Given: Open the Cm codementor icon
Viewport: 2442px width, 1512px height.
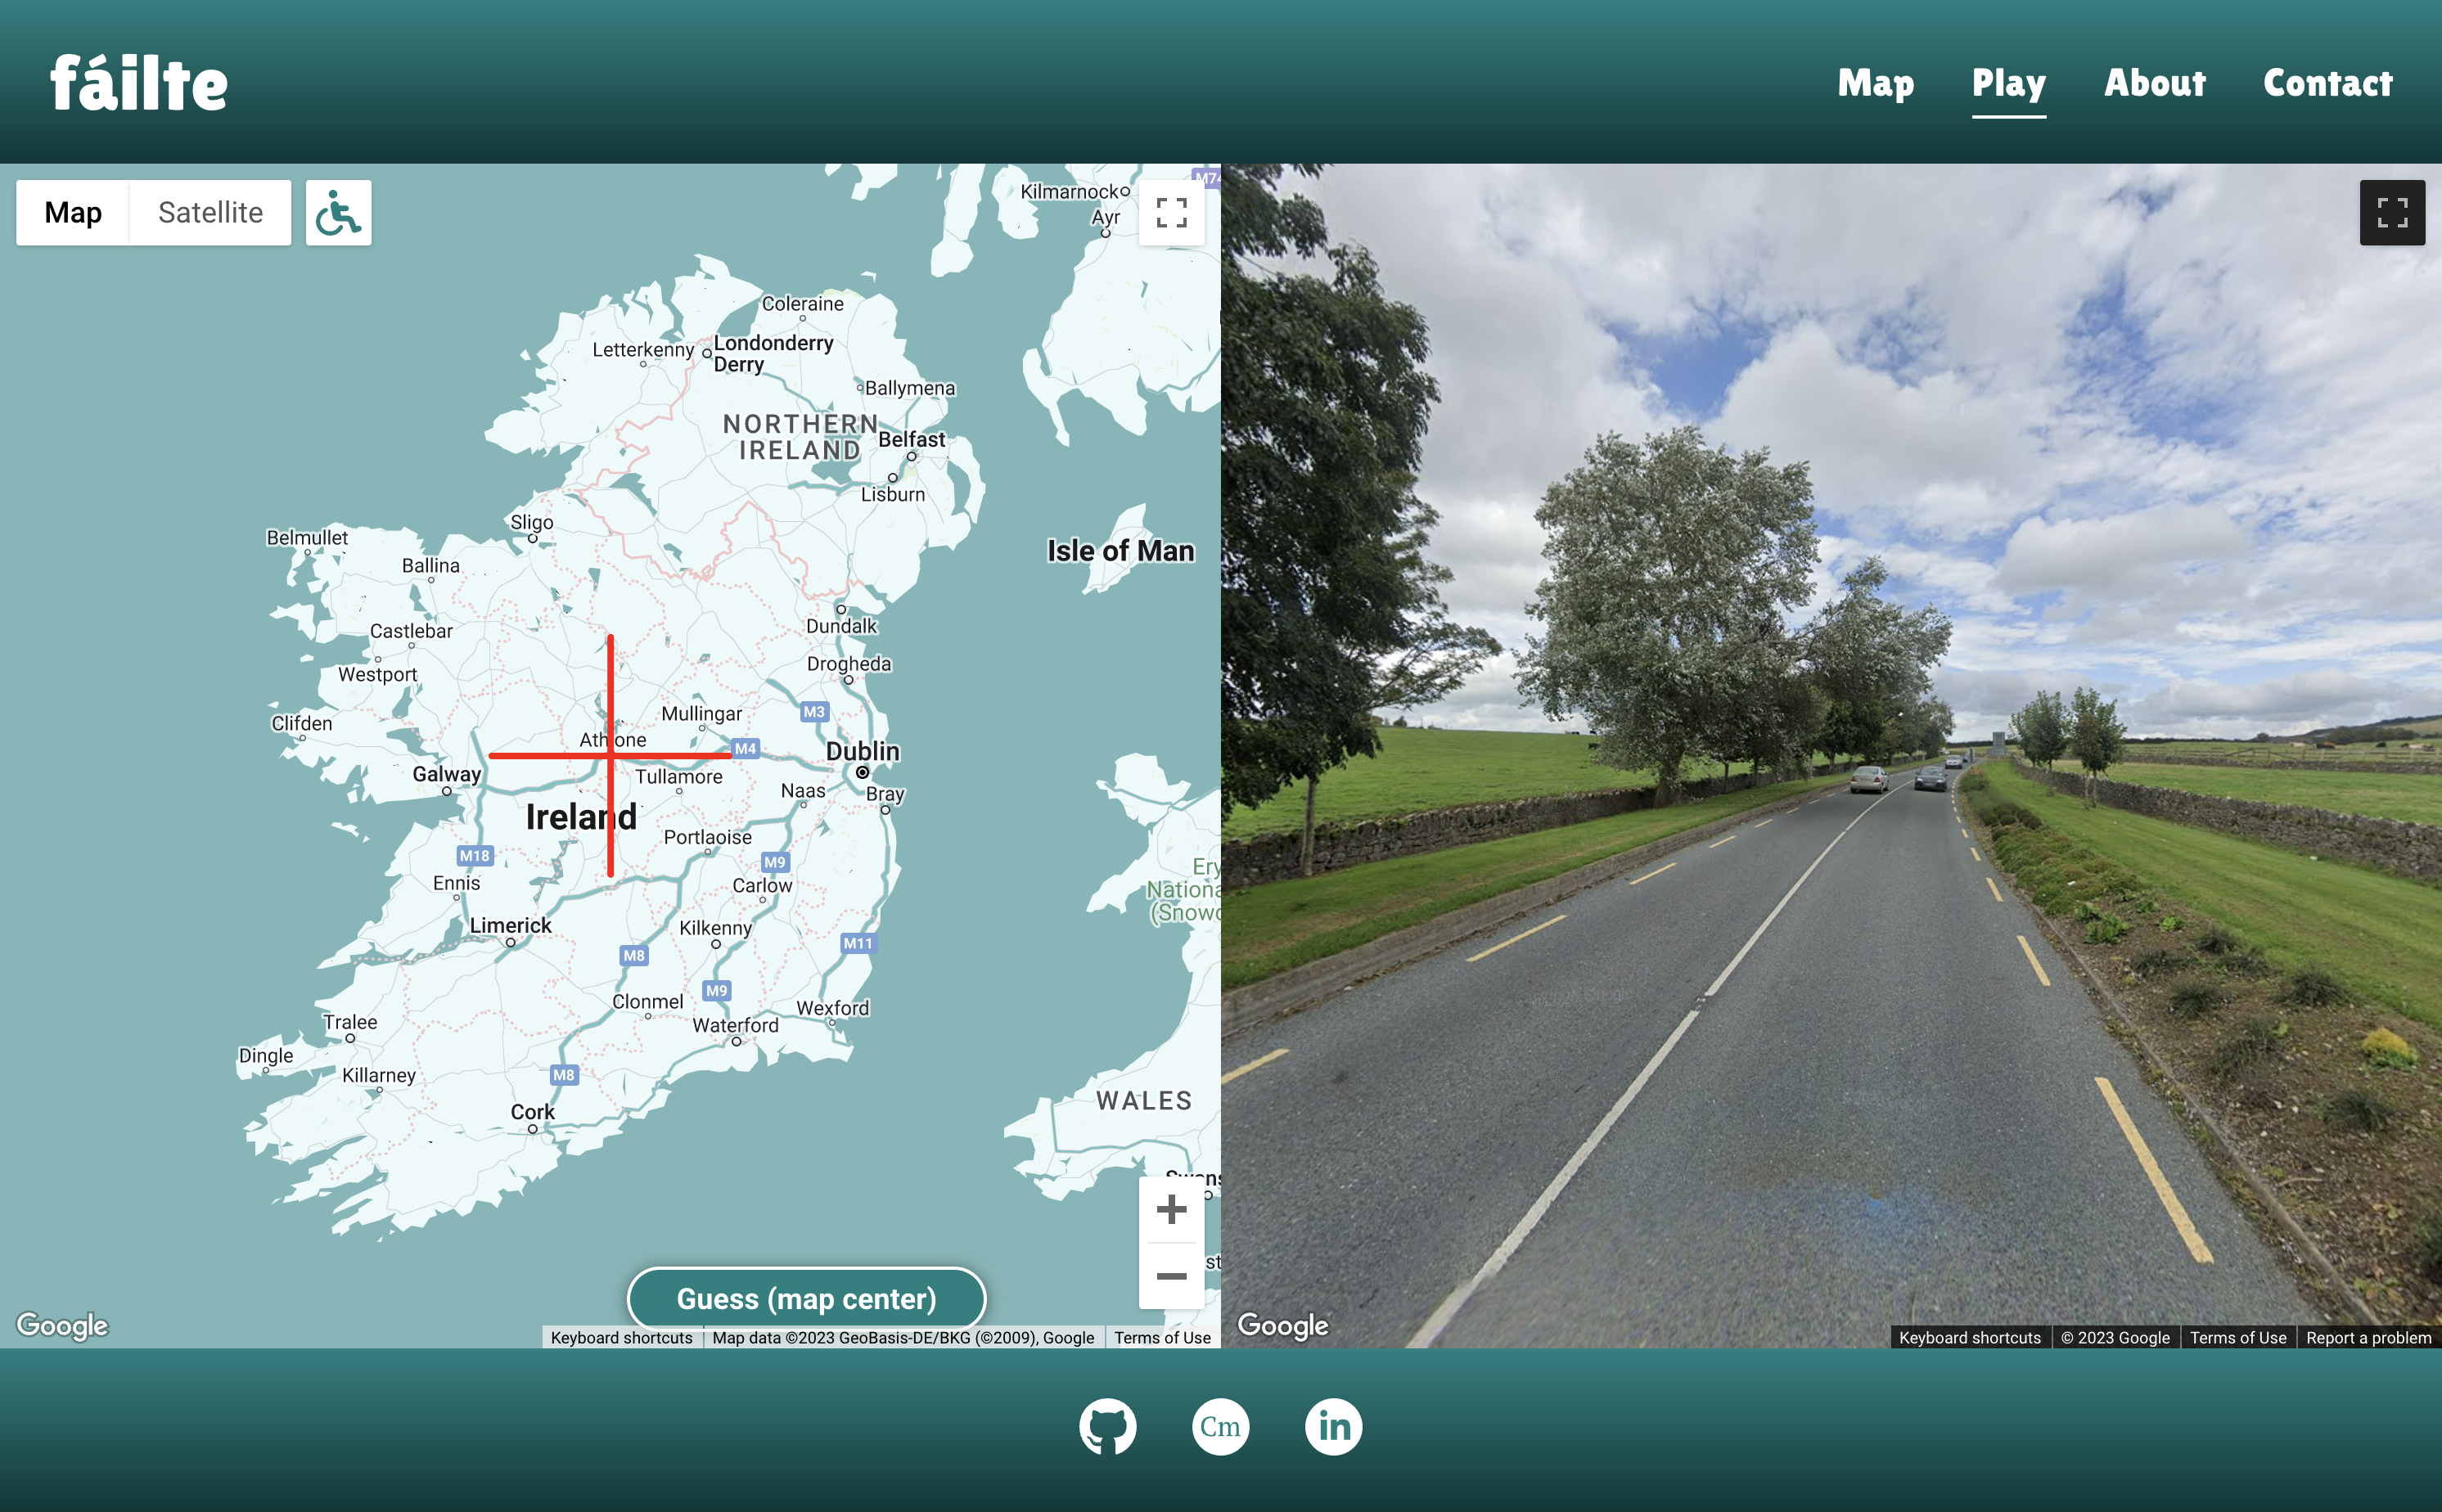Looking at the screenshot, I should point(1220,1426).
